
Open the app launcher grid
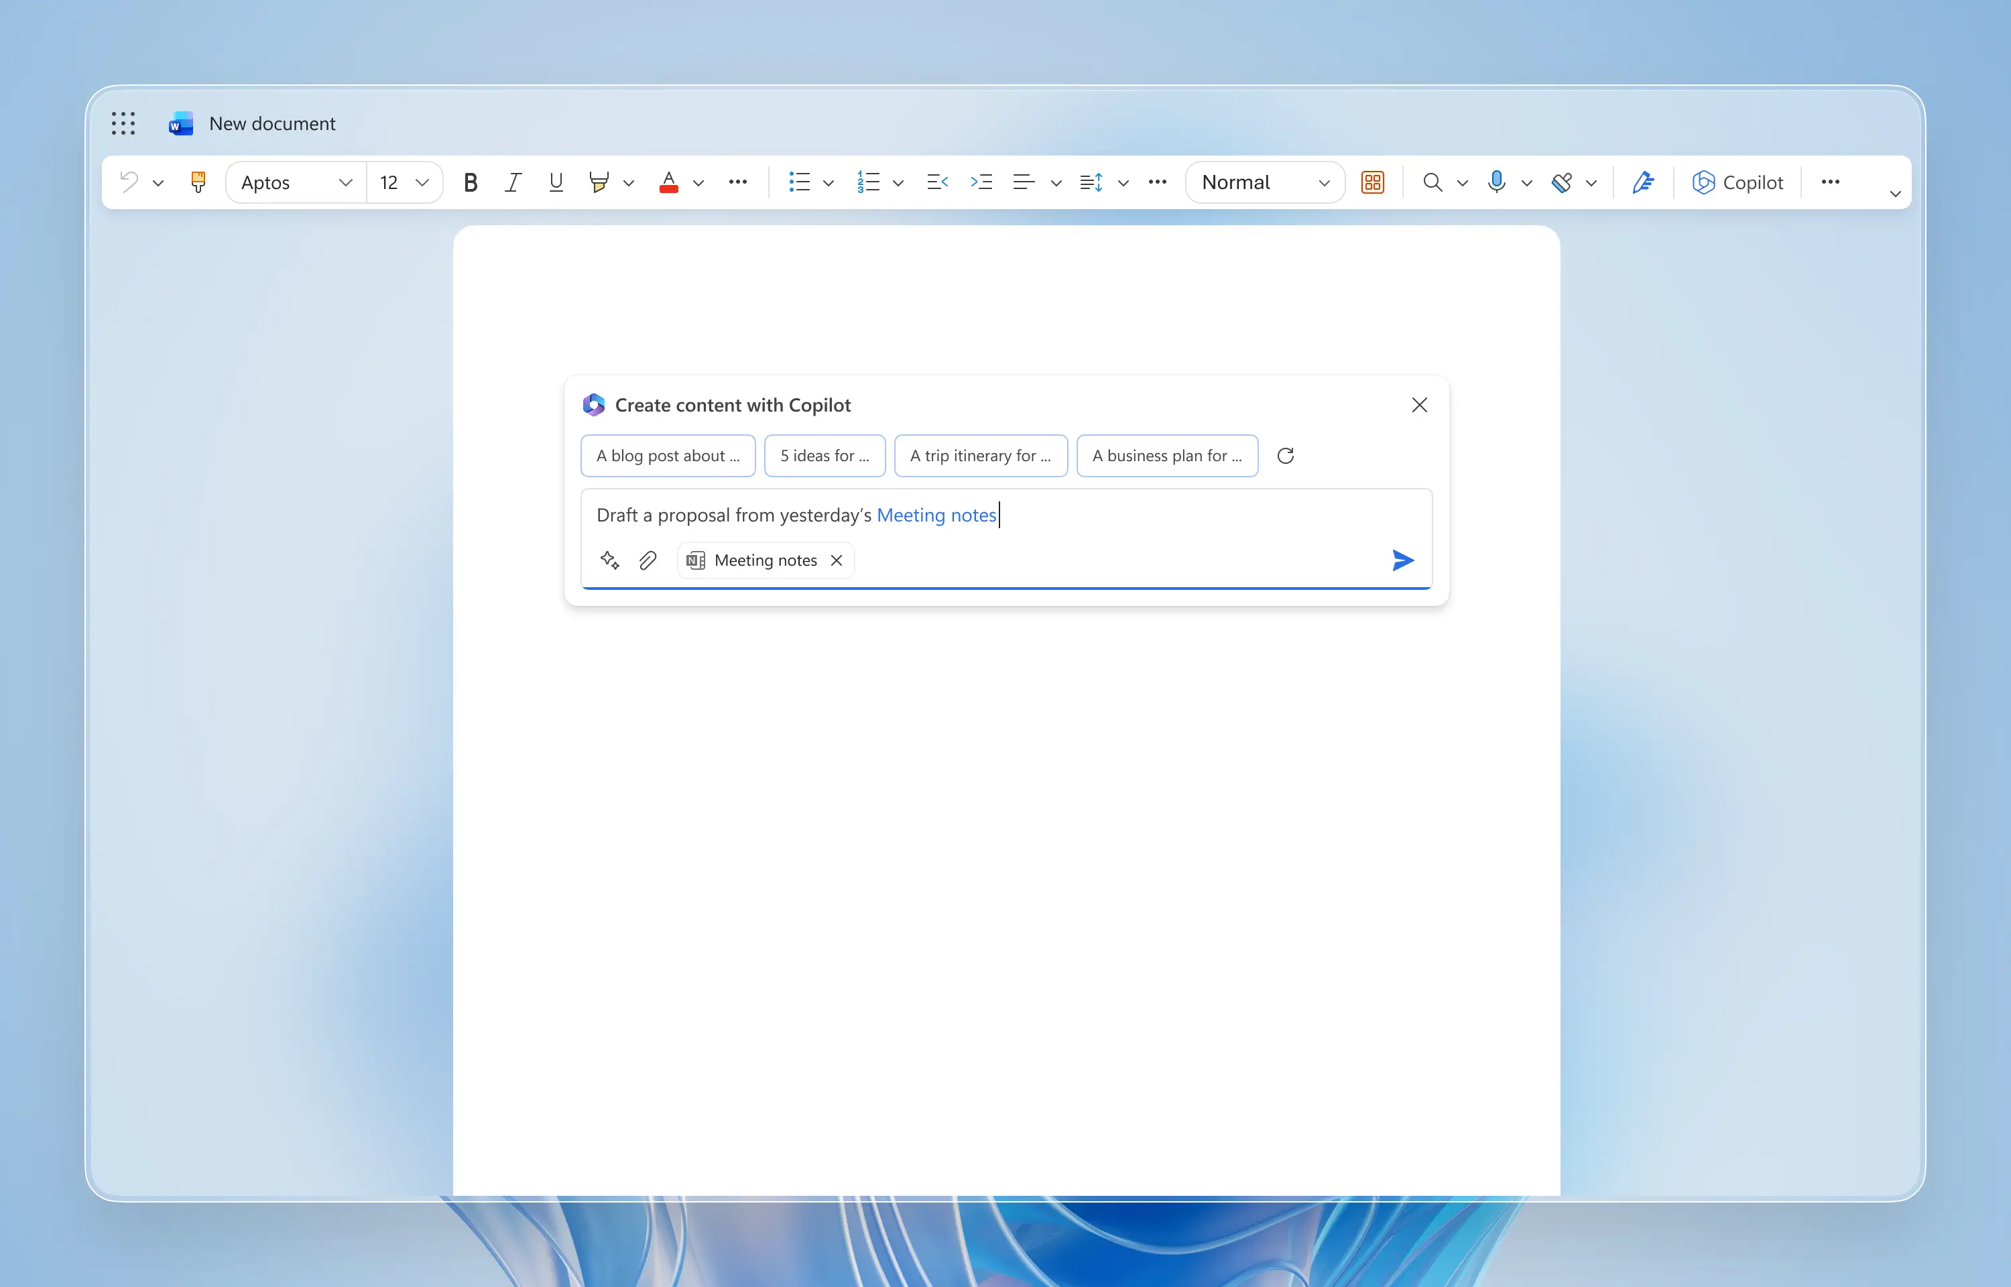click(123, 124)
